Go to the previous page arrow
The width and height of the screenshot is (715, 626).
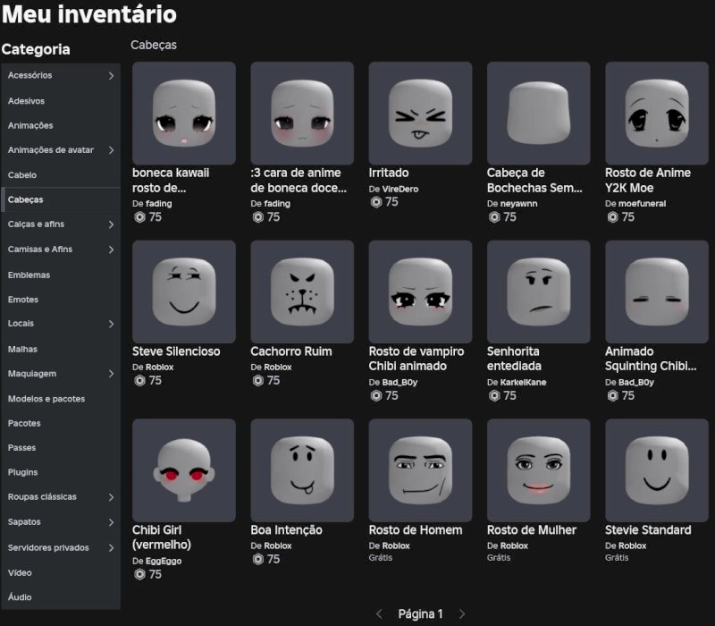pyautogui.click(x=379, y=613)
